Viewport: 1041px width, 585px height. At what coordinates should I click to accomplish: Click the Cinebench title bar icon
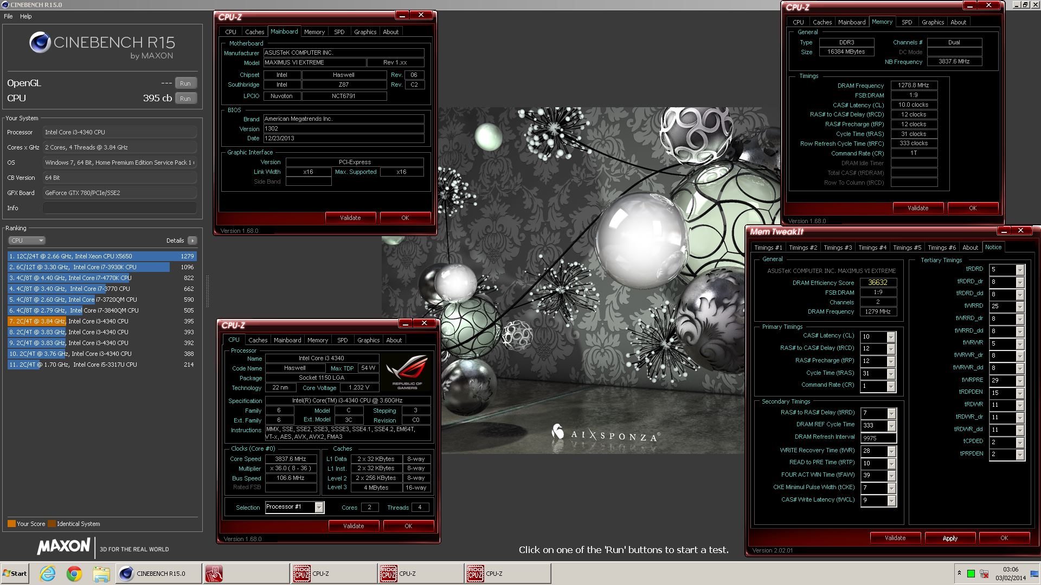click(x=5, y=5)
